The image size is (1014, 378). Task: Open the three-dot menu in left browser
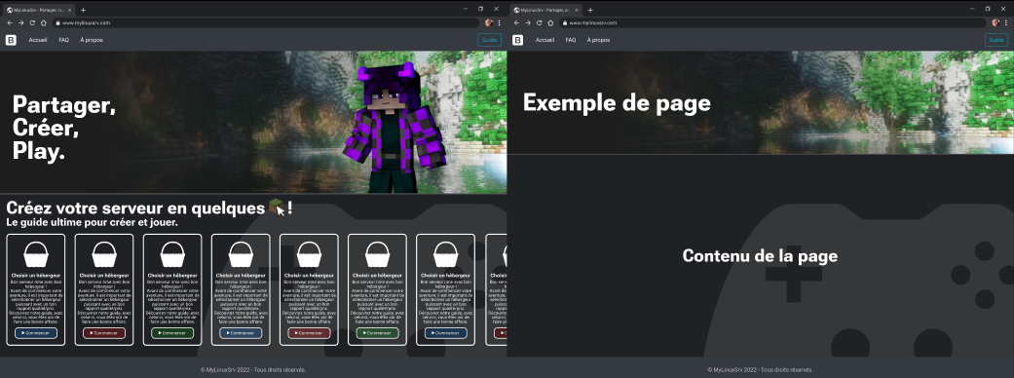pyautogui.click(x=499, y=22)
